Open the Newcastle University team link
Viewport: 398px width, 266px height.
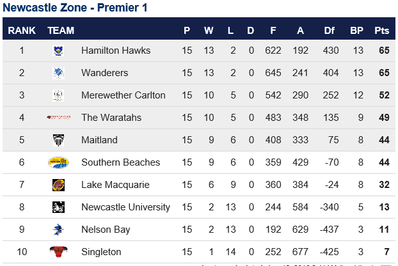[x=125, y=207]
